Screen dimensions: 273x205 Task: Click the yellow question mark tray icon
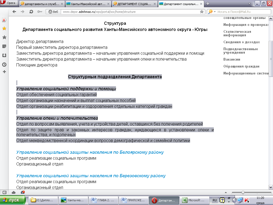[222, 200]
